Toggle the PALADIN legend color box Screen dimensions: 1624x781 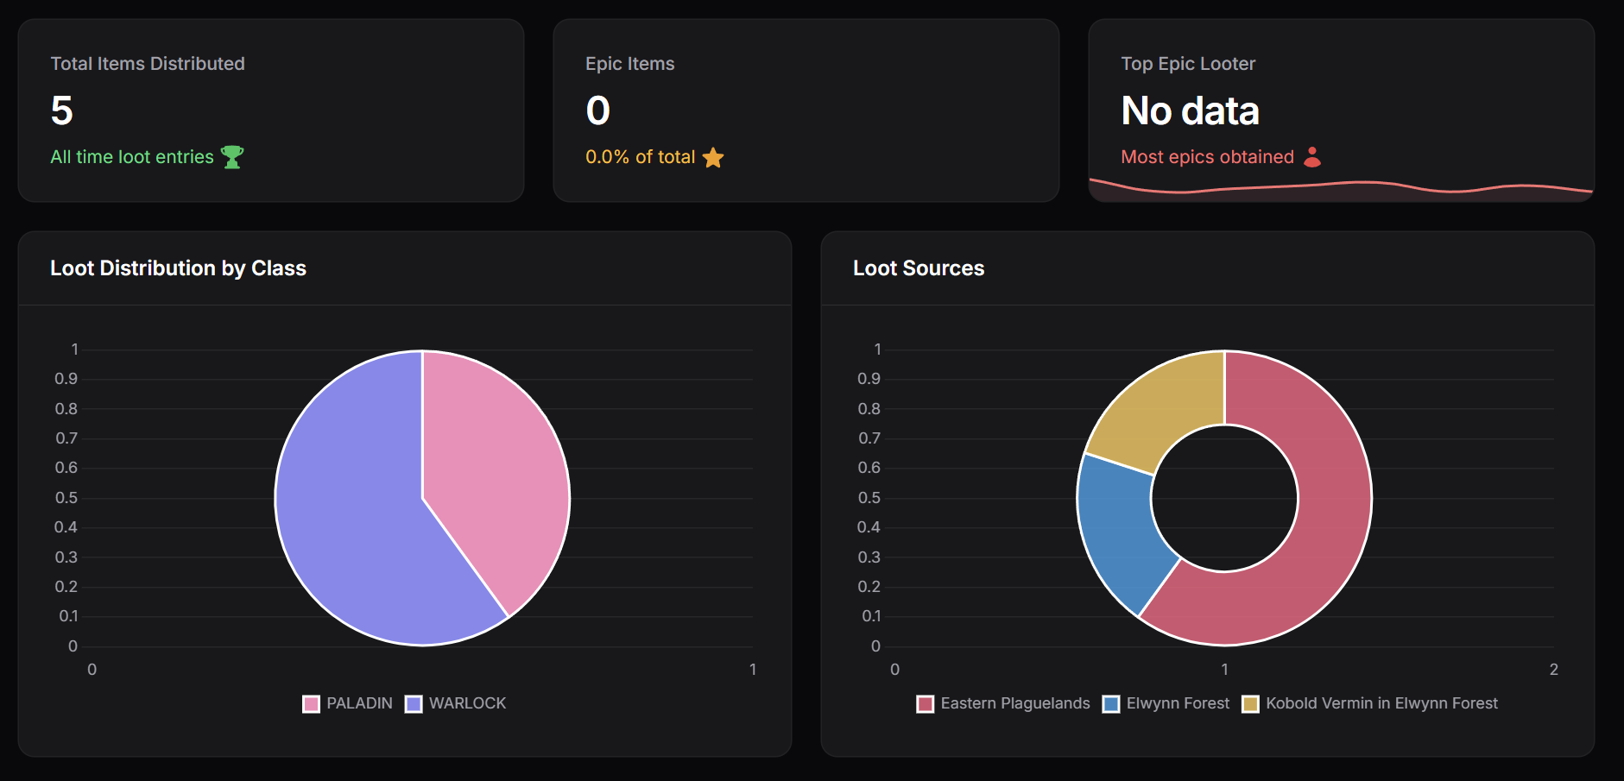(312, 704)
